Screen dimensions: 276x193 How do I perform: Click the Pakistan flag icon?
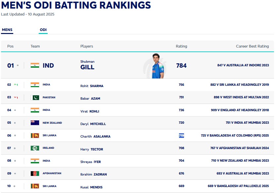click(35, 98)
